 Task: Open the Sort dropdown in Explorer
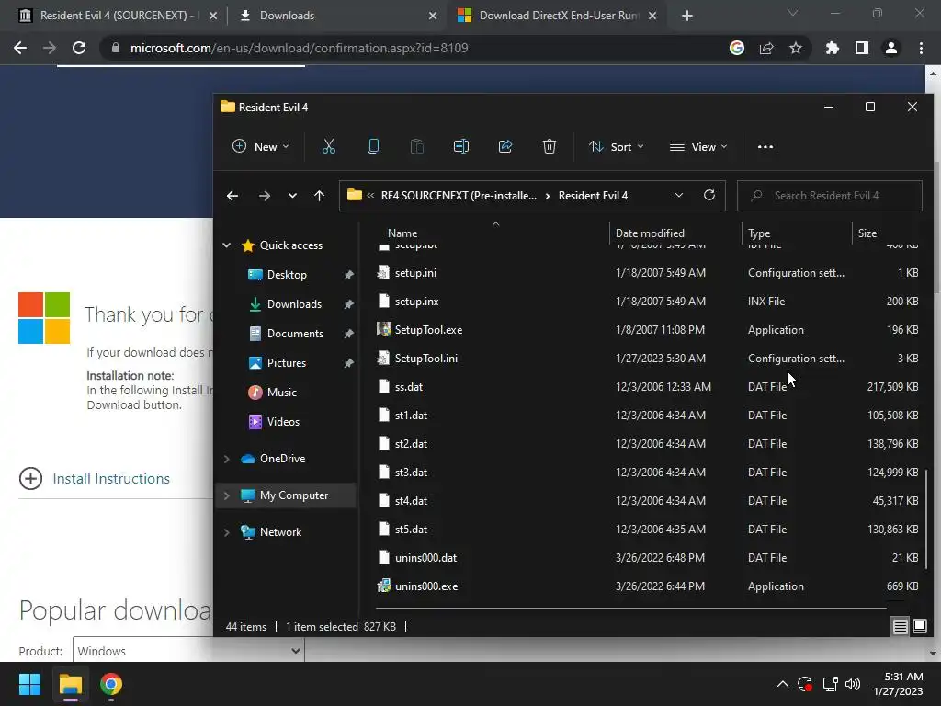pos(617,146)
